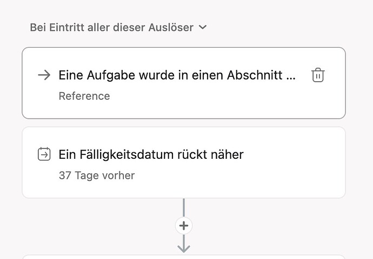This screenshot has width=373, height=259.
Task: Click the connector line above the plus button
Action: click(x=184, y=208)
